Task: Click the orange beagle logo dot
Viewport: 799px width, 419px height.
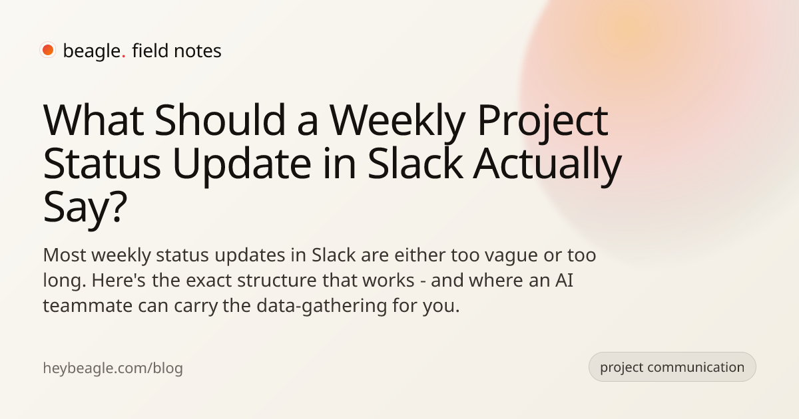Action: [48, 51]
